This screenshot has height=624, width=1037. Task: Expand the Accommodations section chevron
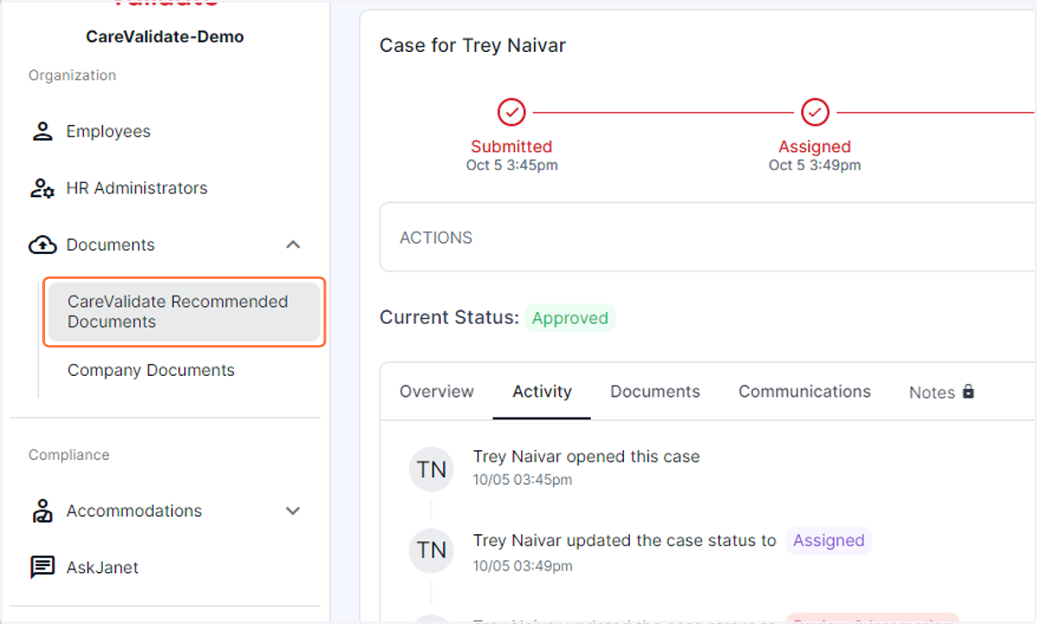tap(293, 511)
